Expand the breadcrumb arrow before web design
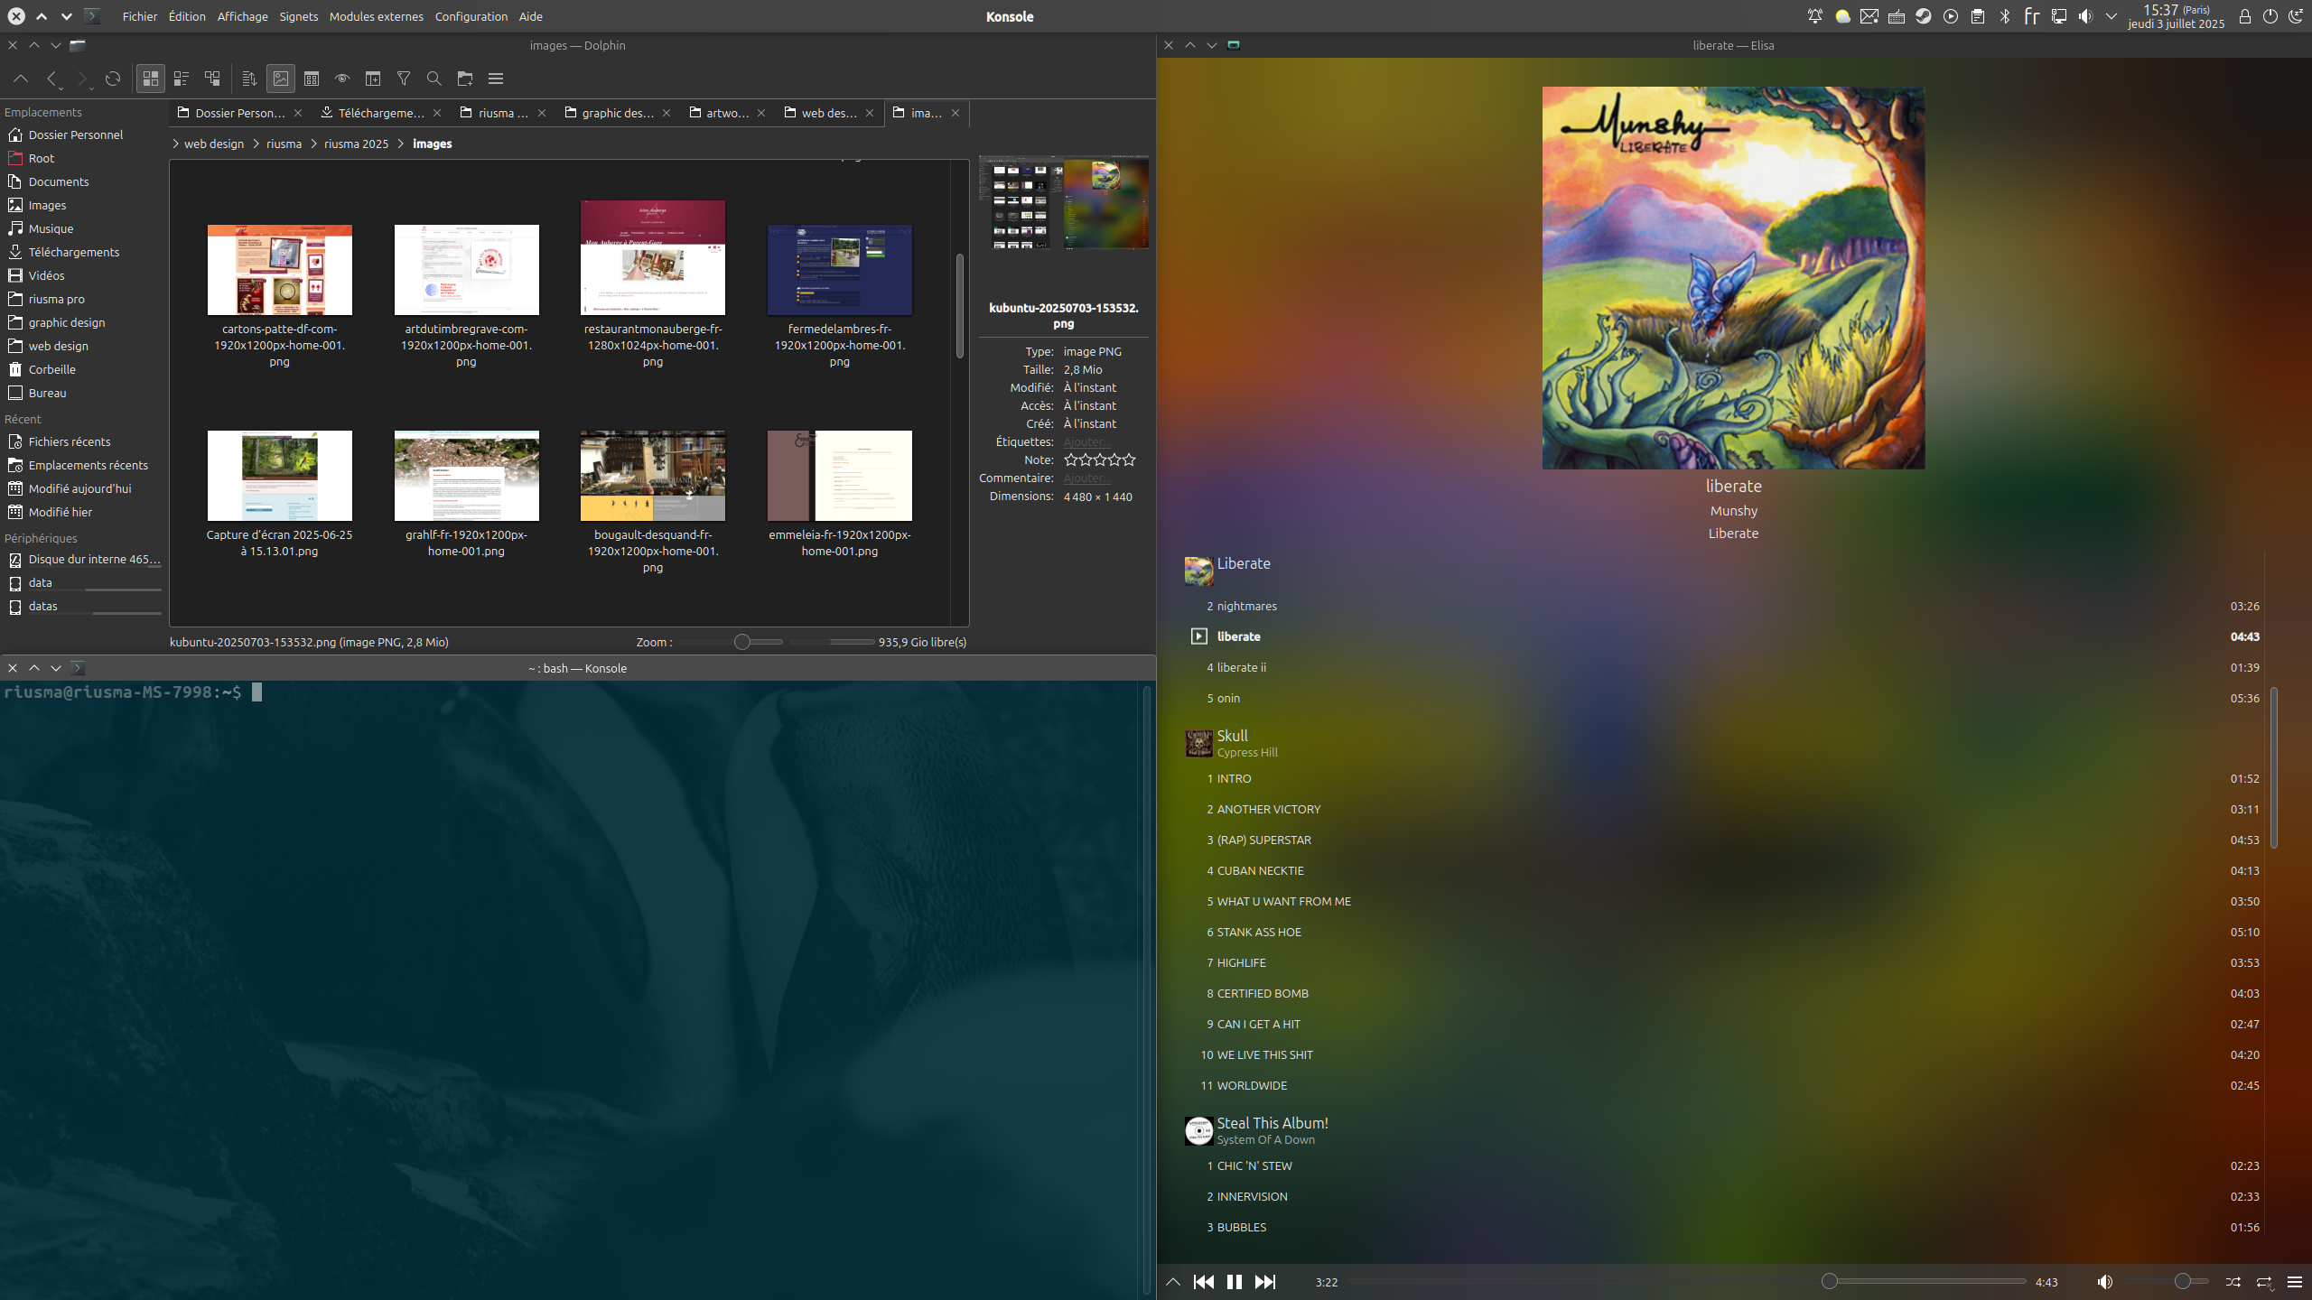This screenshot has height=1300, width=2312. (175, 144)
